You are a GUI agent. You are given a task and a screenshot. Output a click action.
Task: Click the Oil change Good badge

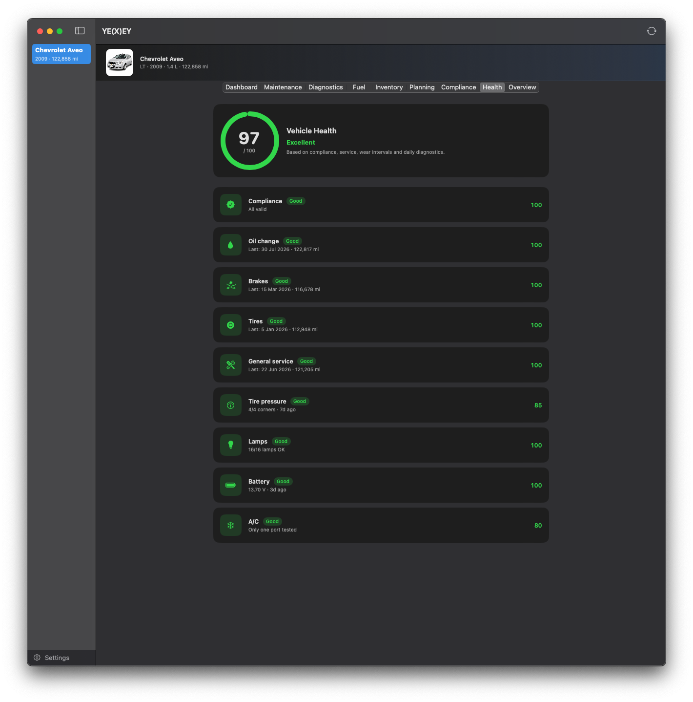coord(292,241)
